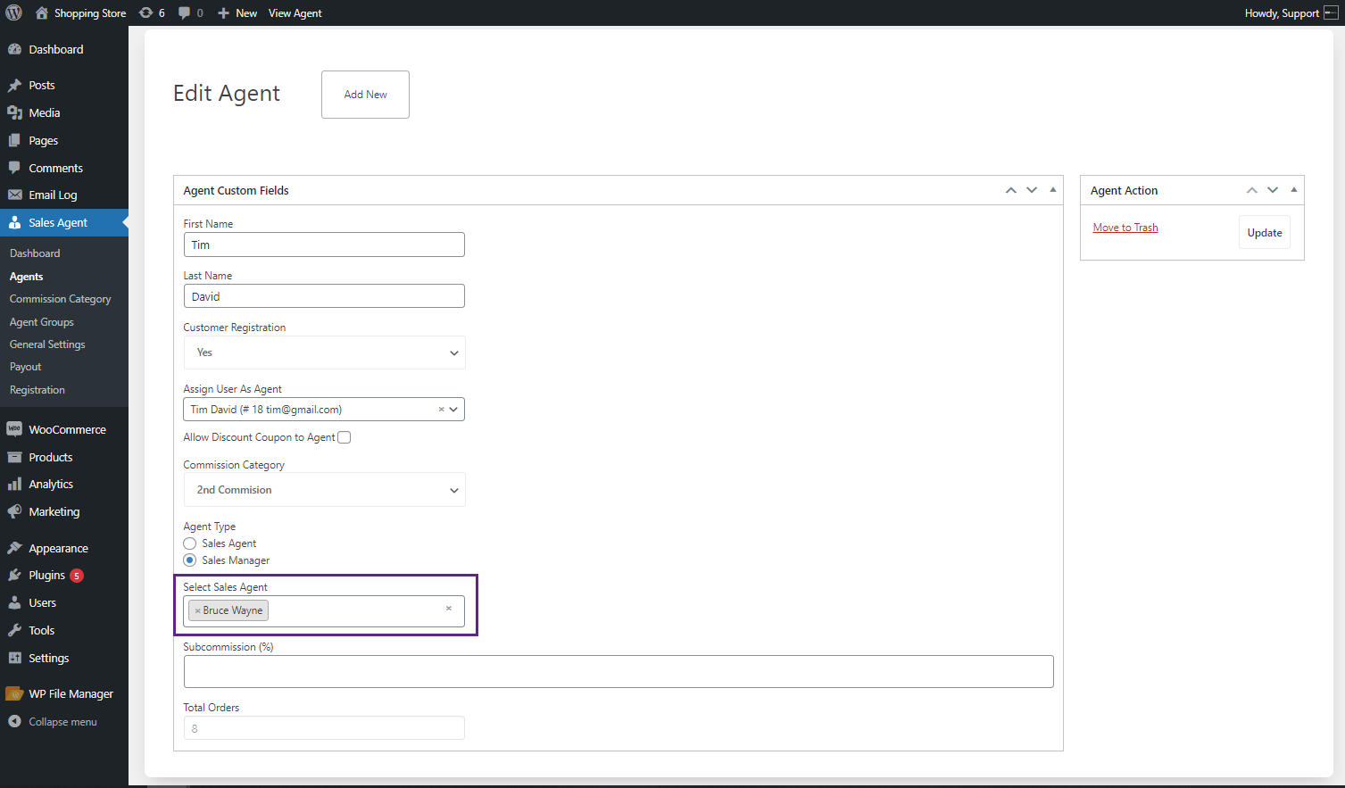Click the Comments speech bubble sidebar icon
The height and width of the screenshot is (788, 1345).
(14, 168)
